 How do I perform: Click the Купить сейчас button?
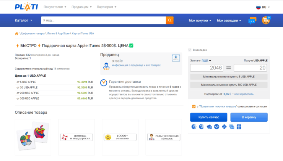coord(209,117)
